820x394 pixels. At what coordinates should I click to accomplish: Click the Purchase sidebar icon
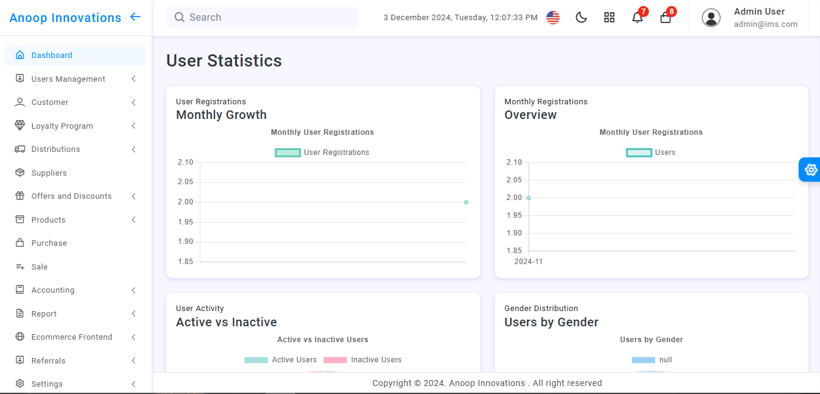tap(20, 243)
